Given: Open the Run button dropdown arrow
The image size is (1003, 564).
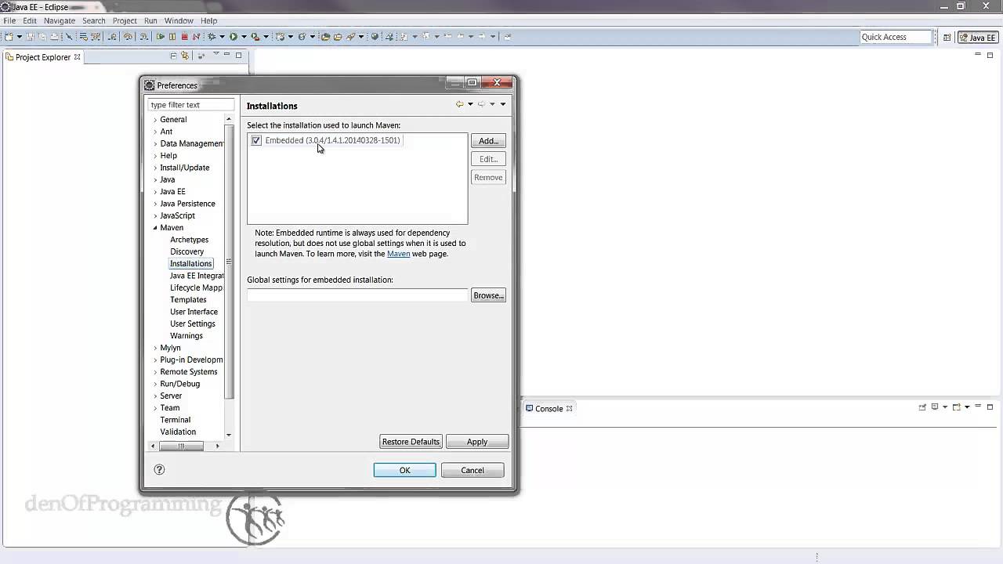Looking at the screenshot, I should click(x=244, y=37).
